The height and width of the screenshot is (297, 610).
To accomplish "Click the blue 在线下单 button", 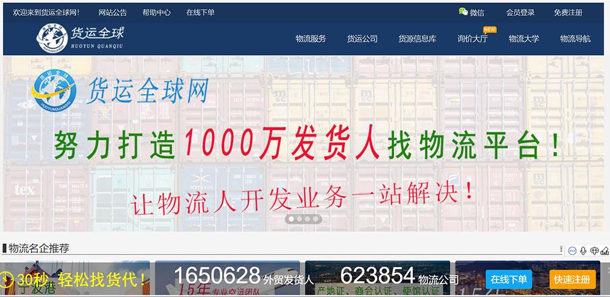I will [509, 279].
